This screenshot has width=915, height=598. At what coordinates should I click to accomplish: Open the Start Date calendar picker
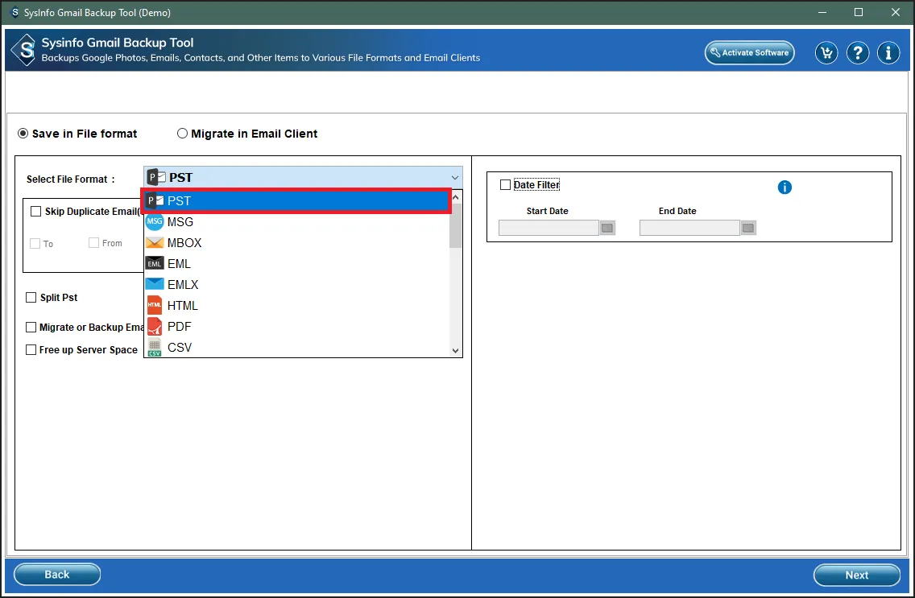[x=607, y=229]
